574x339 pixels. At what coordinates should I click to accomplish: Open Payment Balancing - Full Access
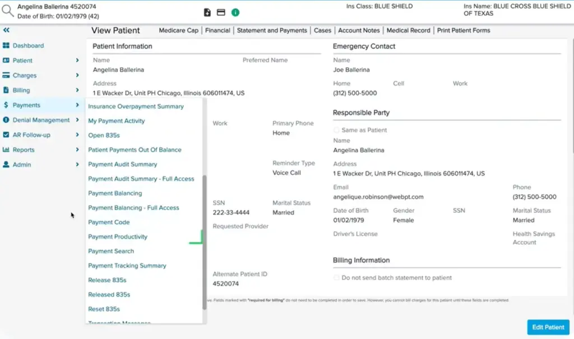pyautogui.click(x=133, y=207)
